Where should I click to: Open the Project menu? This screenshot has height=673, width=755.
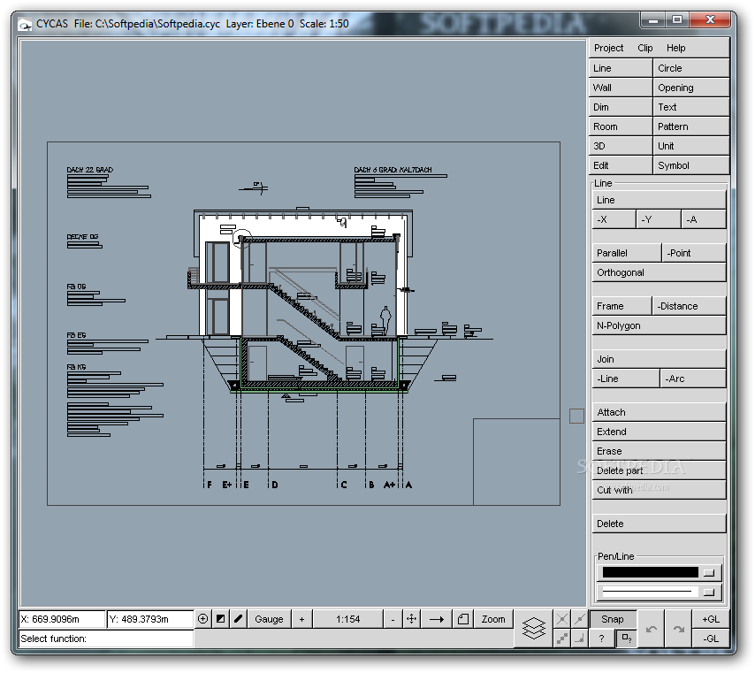pos(608,48)
